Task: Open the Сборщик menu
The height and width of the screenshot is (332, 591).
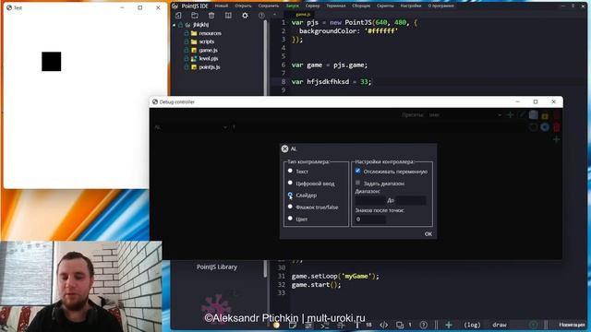Action: pyautogui.click(x=361, y=6)
